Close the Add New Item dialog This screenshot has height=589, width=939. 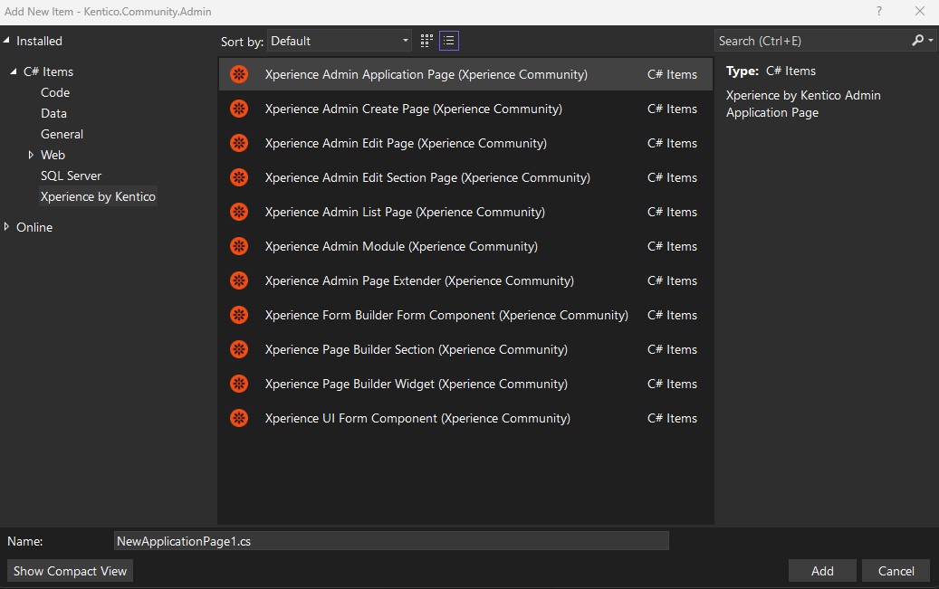click(920, 12)
